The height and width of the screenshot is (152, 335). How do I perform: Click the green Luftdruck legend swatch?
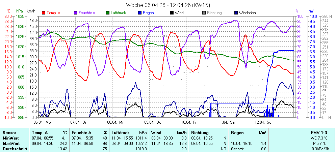click(x=108, y=13)
